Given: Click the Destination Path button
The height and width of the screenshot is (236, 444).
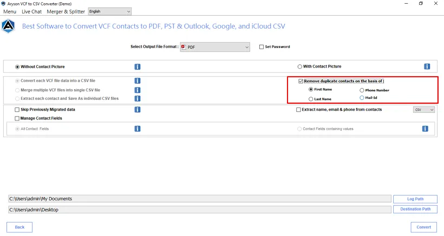Looking at the screenshot, I should point(415,209).
